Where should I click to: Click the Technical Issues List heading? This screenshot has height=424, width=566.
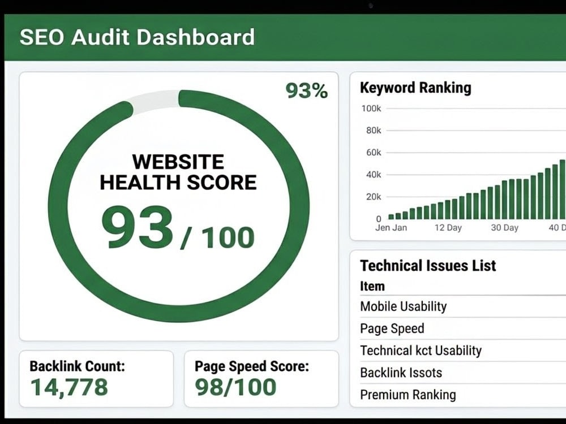[x=428, y=265]
